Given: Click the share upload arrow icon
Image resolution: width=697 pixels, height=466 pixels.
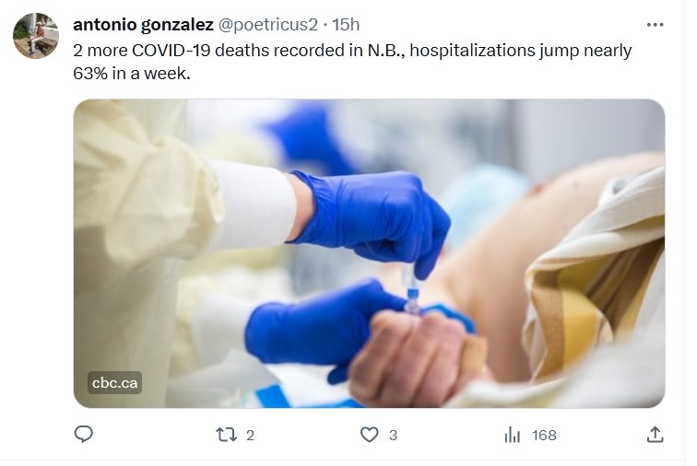Looking at the screenshot, I should click(x=655, y=435).
